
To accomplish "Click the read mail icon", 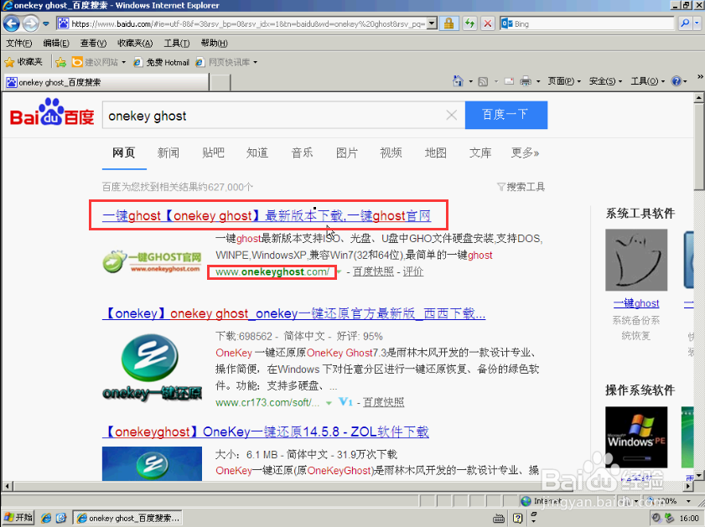I will click(x=509, y=81).
